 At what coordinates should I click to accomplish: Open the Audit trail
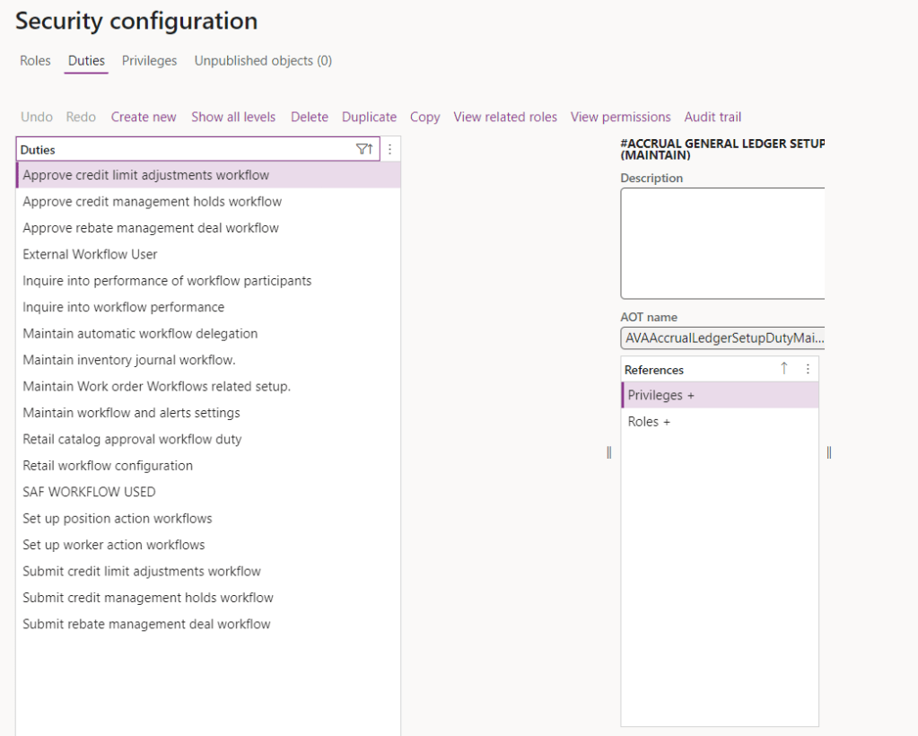[x=713, y=117]
